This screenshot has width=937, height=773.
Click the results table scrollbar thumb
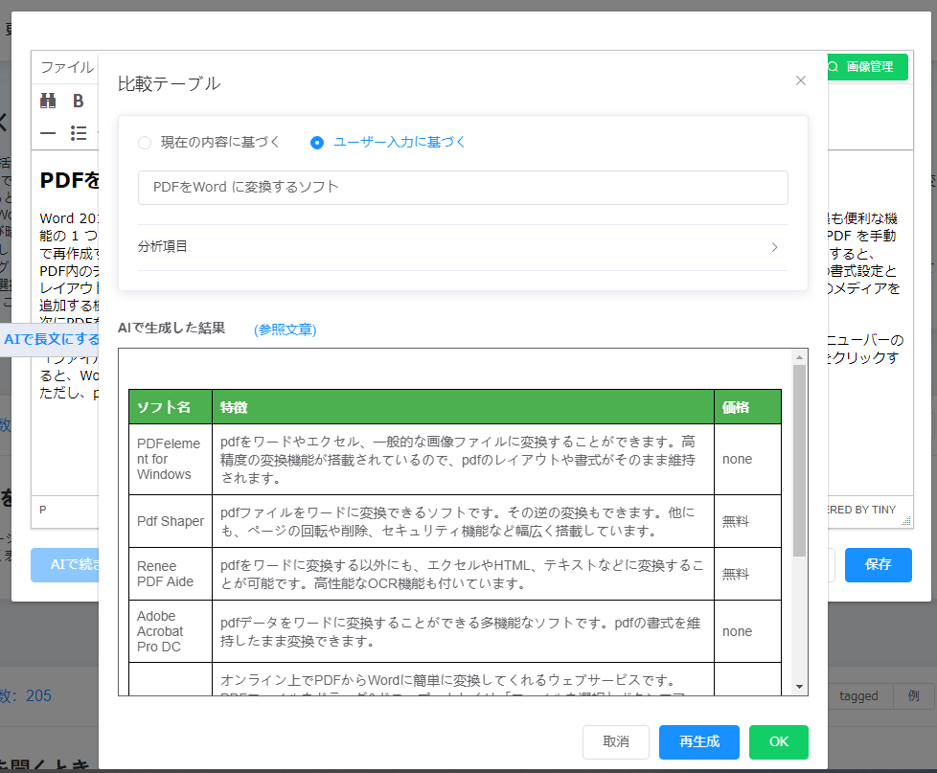(x=799, y=460)
